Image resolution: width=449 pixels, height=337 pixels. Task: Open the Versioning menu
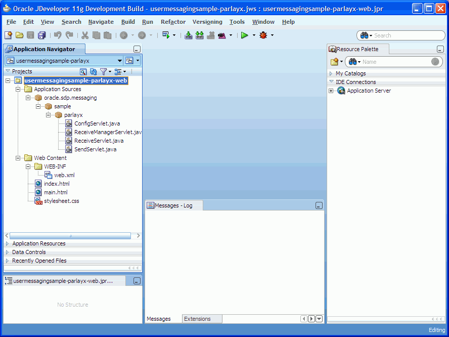pyautogui.click(x=207, y=22)
